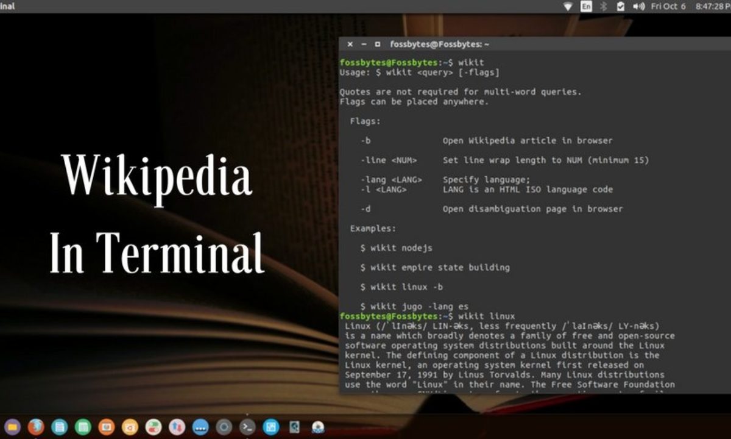Click the line starting 'Linux (/'
The height and width of the screenshot is (439, 731).
point(502,326)
